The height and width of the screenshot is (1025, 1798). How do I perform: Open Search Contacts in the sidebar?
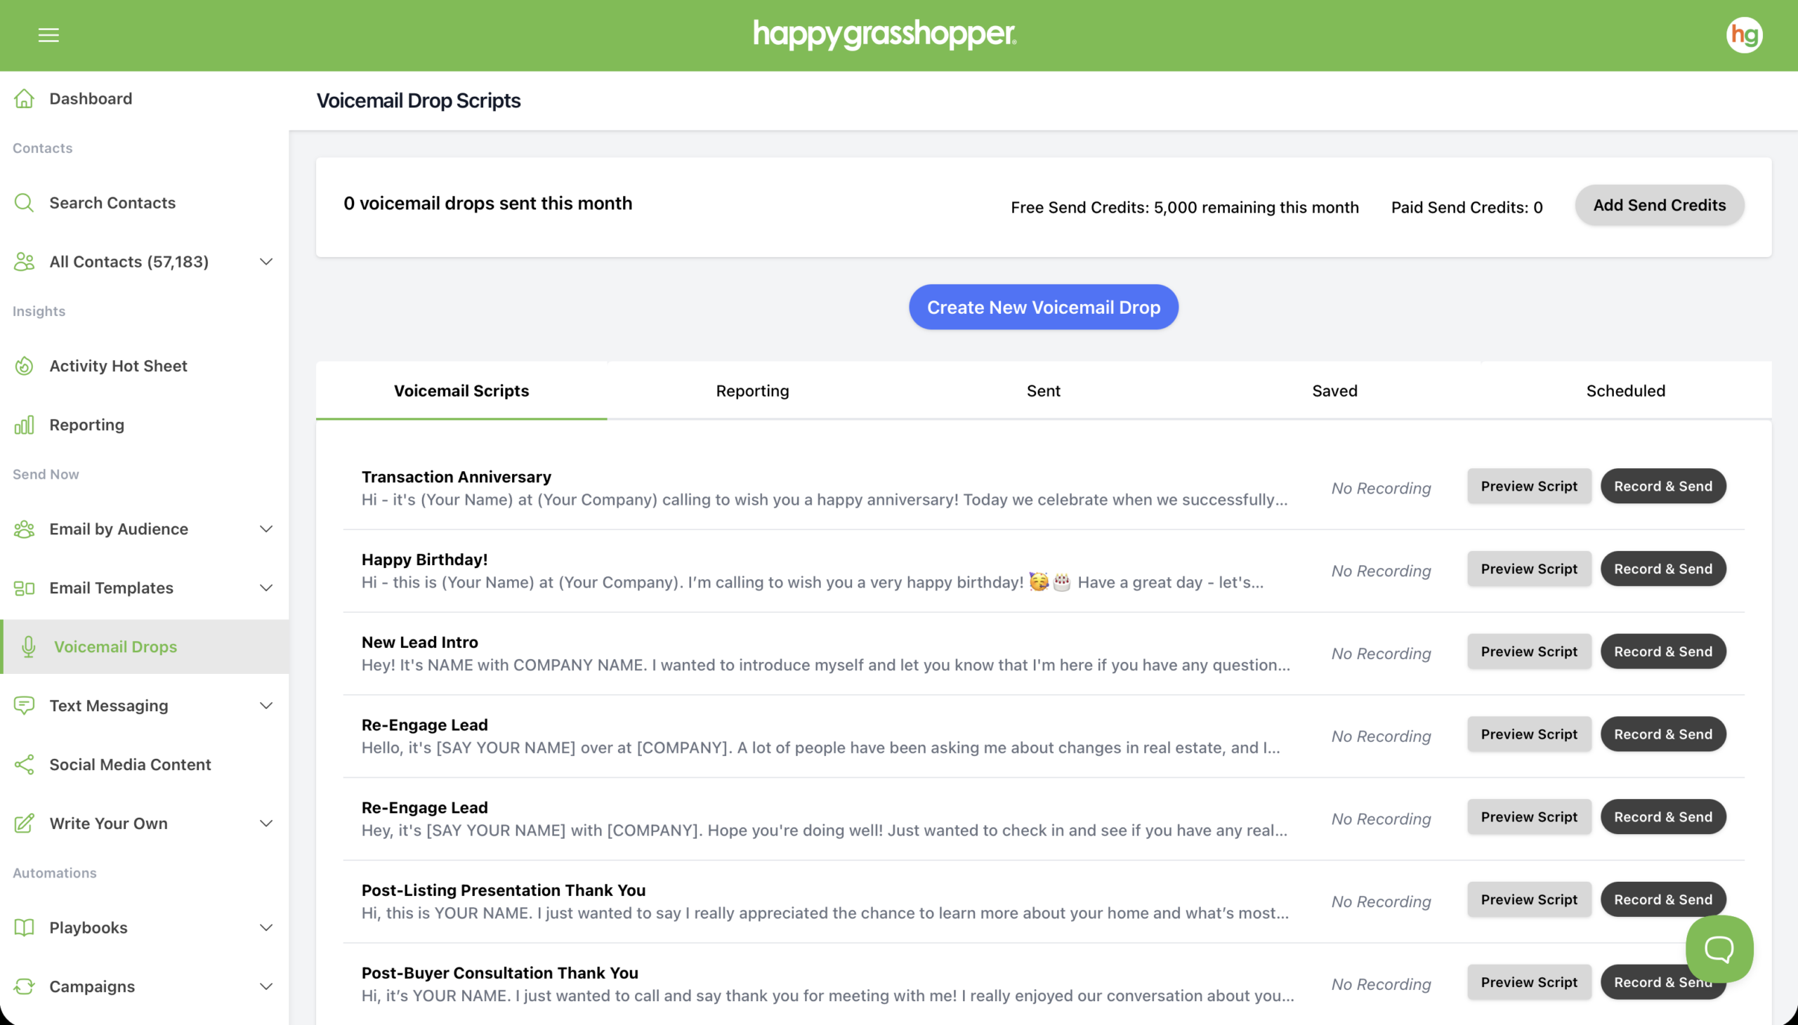[145, 203]
